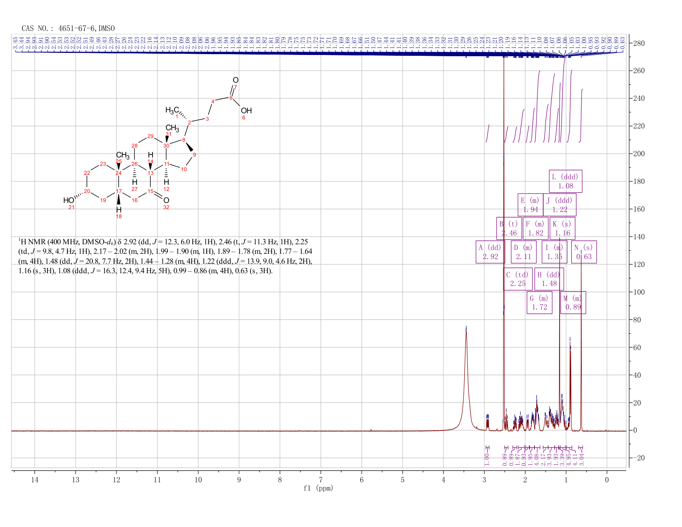Click the y-axis tick label 140
This screenshot has height=527, width=682.
pos(639,237)
